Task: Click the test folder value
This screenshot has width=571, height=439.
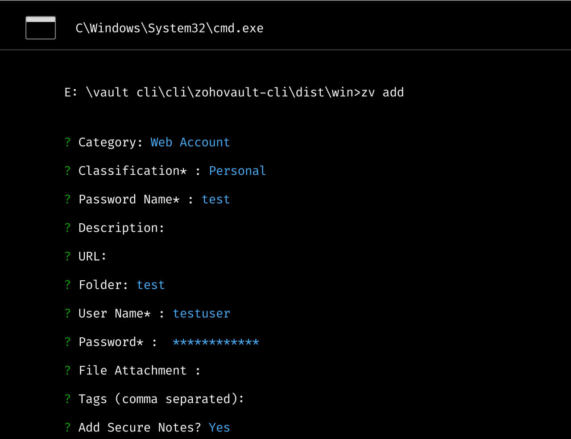Action: tap(151, 285)
